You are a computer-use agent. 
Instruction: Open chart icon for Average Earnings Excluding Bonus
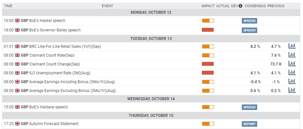[x=292, y=90]
